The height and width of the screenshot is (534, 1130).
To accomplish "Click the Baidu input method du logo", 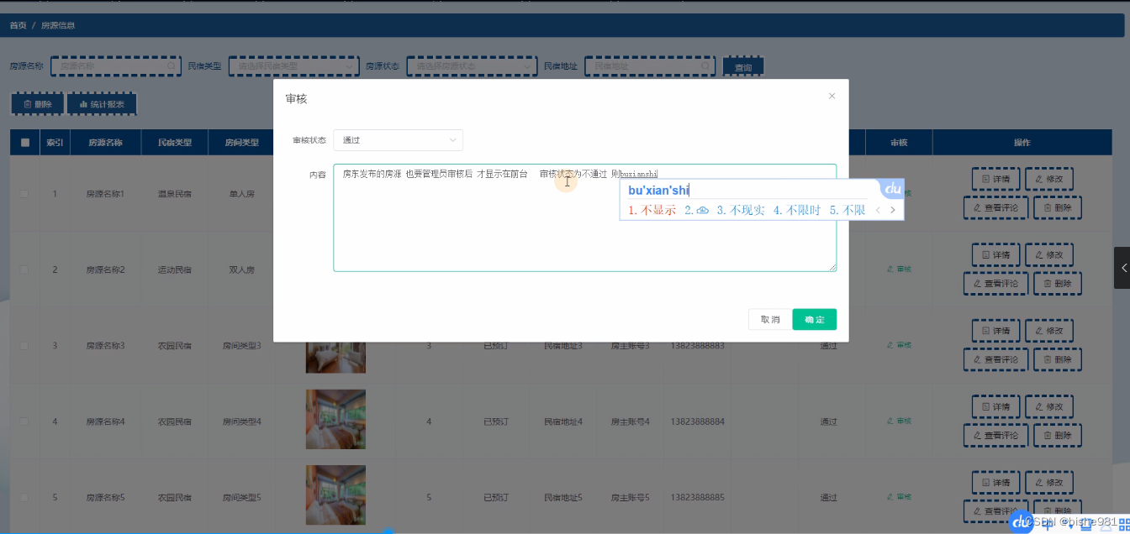I will pyautogui.click(x=891, y=190).
